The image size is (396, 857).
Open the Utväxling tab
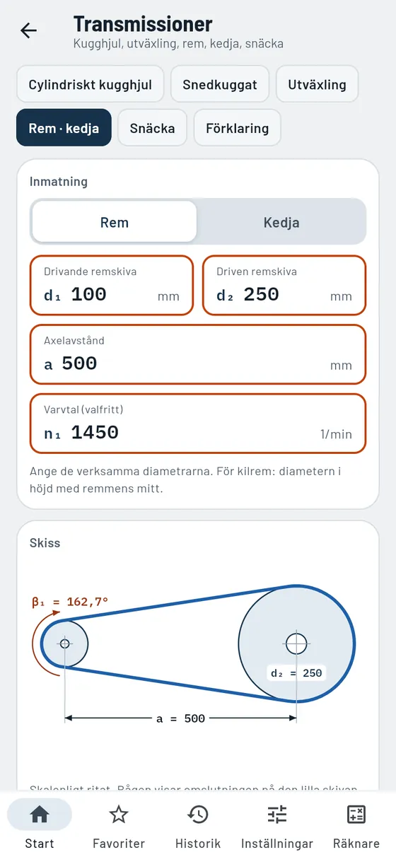pyautogui.click(x=318, y=85)
